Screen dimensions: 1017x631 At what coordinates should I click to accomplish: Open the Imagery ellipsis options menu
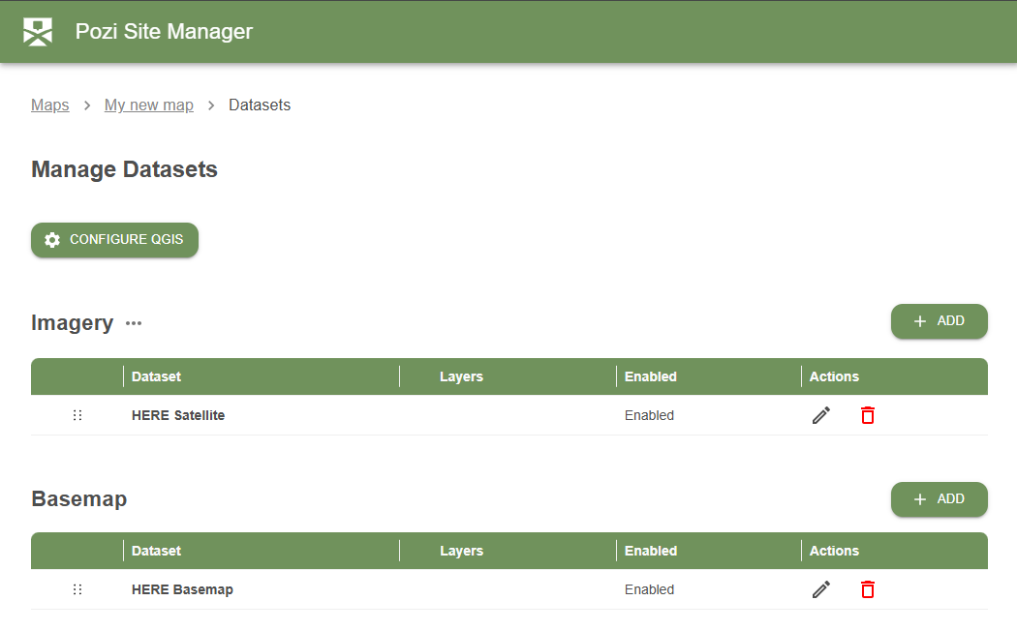point(133,324)
